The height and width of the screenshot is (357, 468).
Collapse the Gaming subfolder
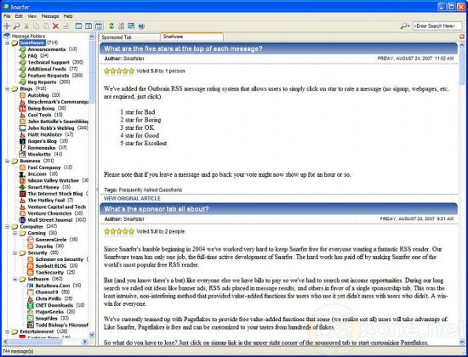[x=15, y=233]
